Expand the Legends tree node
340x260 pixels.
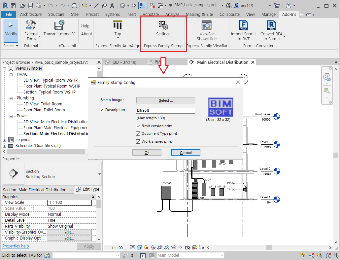pos(4,140)
